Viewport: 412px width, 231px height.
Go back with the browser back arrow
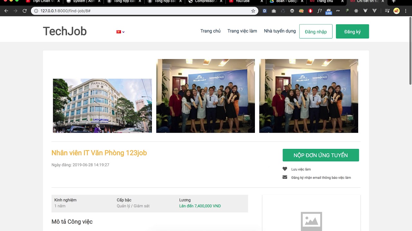tap(6, 11)
